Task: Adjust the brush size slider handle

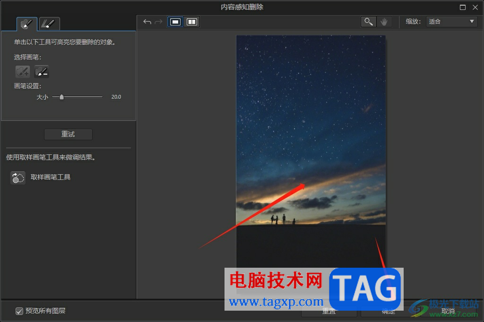Action: click(x=62, y=97)
